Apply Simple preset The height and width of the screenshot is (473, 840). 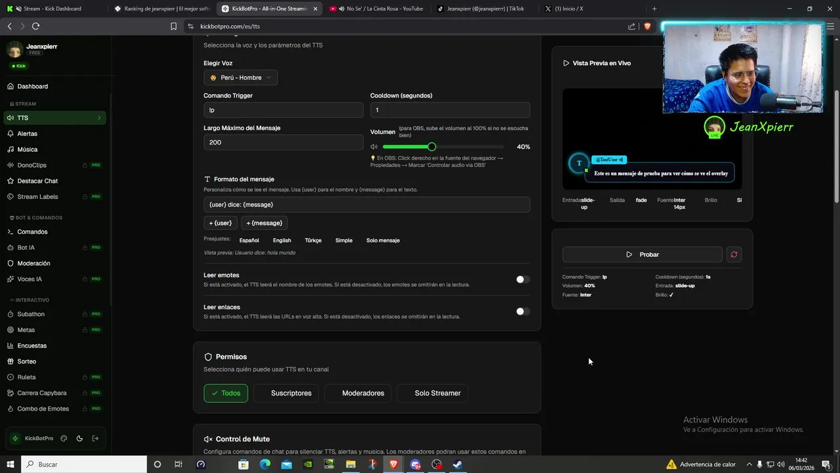(x=344, y=240)
